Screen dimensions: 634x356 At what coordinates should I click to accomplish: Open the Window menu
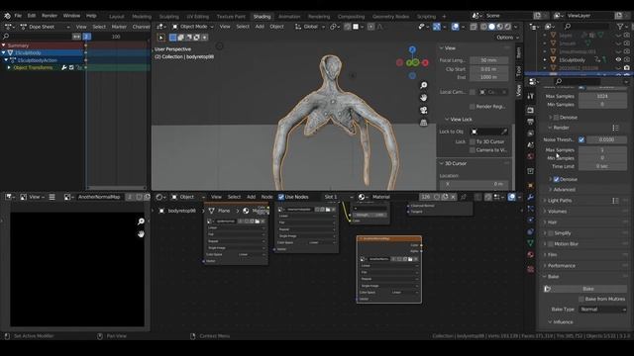(x=71, y=16)
